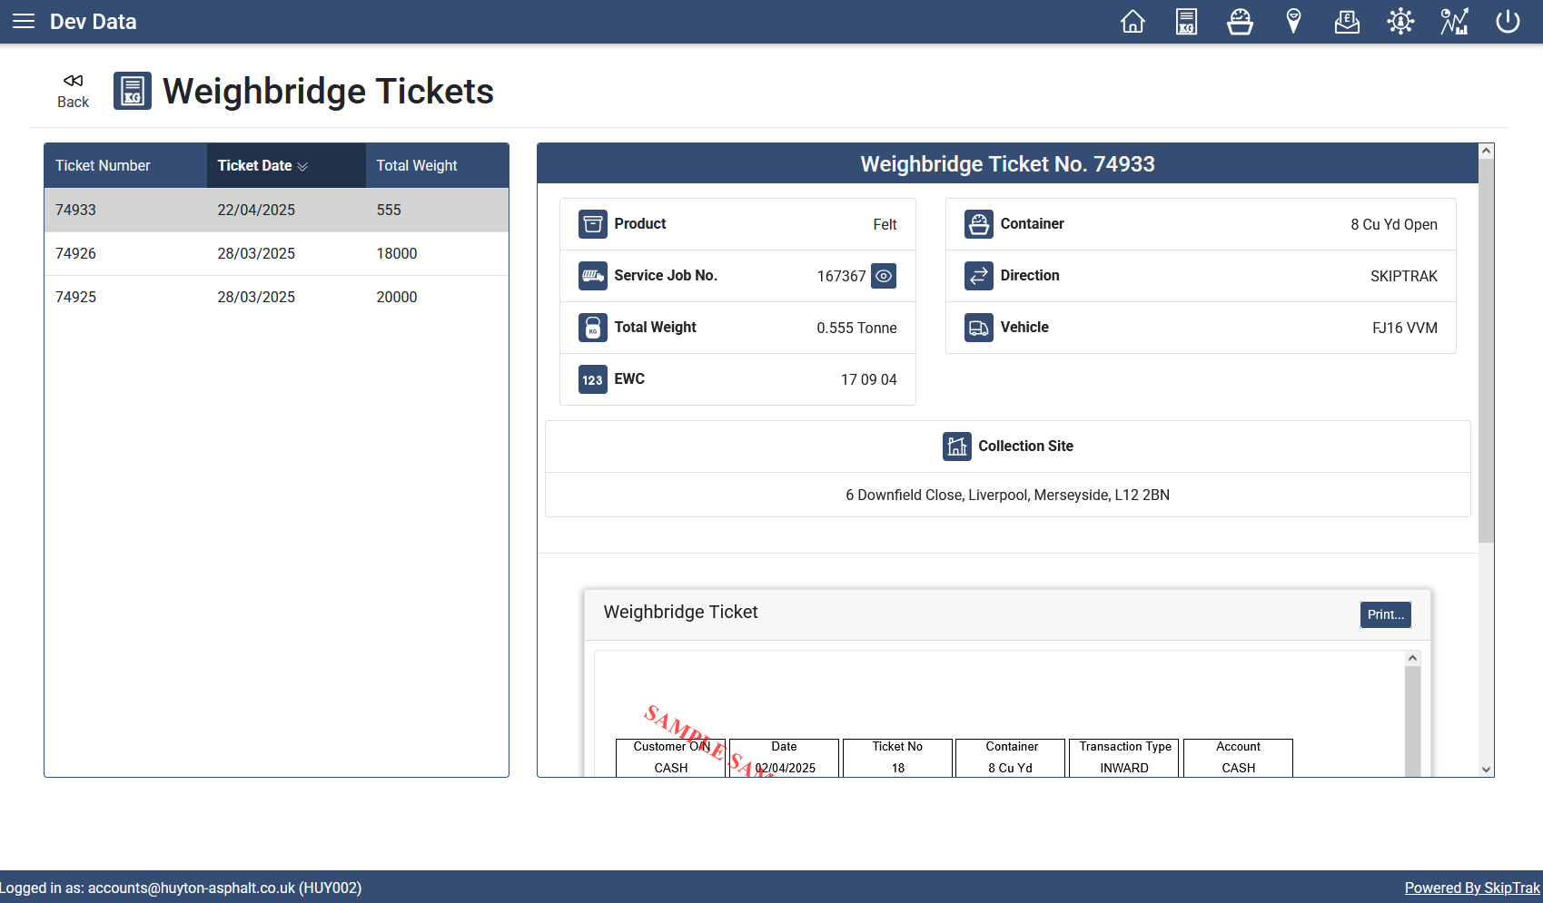Follow the Powered By SkipTrak link

click(1471, 888)
